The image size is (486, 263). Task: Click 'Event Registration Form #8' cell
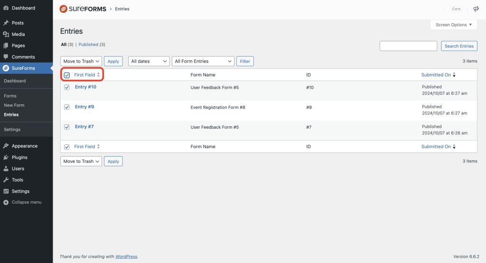[217, 107]
